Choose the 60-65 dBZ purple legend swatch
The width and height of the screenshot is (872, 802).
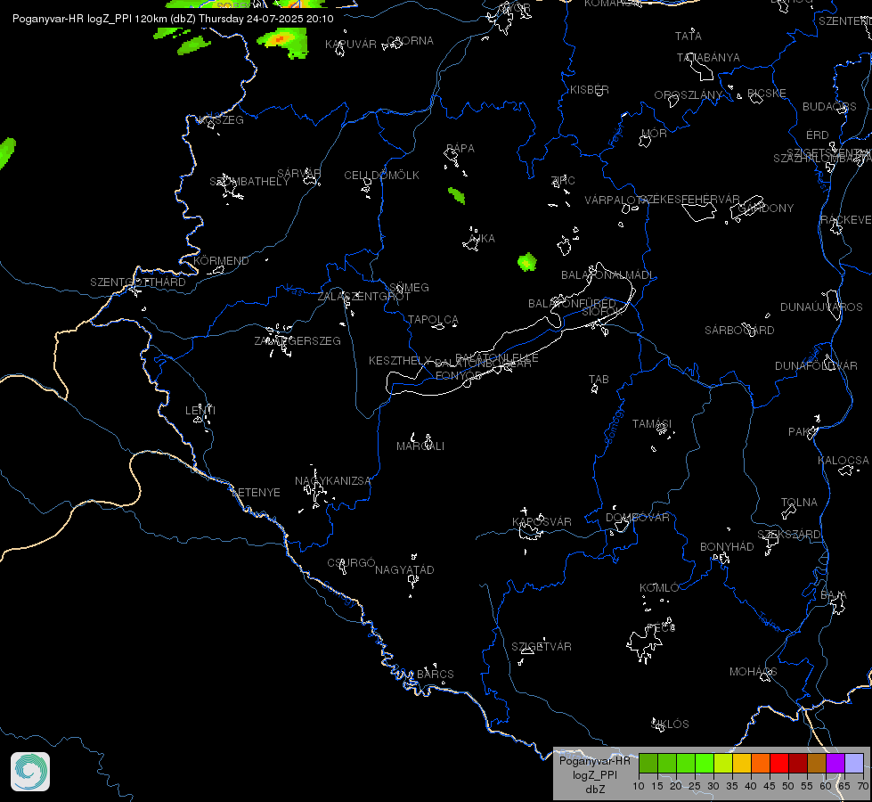[835, 763]
